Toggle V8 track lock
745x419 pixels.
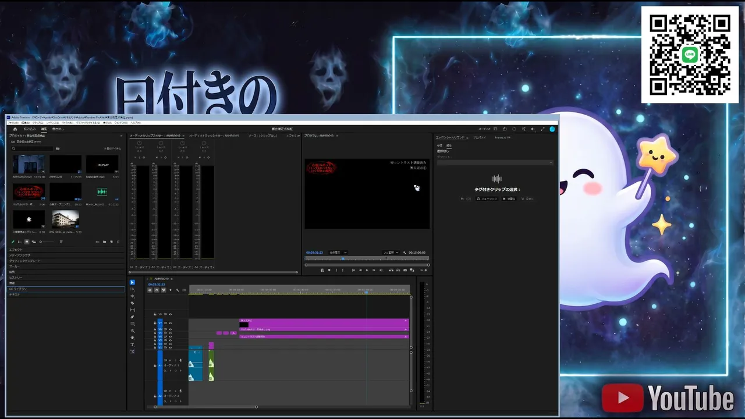(155, 314)
